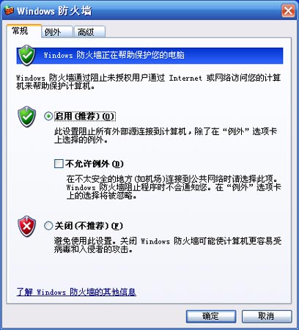
Task: Click the description text under 启用(推荐)
Action: coord(166,136)
